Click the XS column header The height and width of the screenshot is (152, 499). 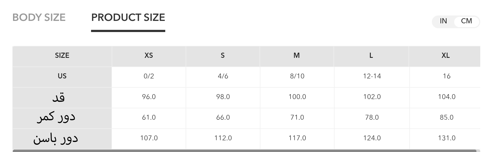[x=149, y=56]
